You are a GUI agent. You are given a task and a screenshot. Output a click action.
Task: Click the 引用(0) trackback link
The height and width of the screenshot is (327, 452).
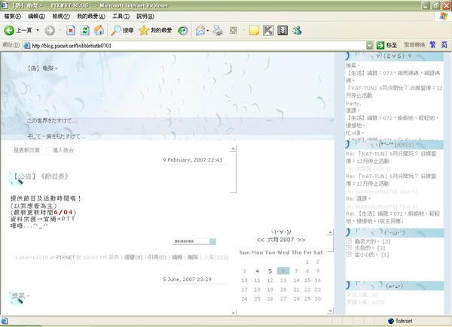pyautogui.click(x=157, y=257)
